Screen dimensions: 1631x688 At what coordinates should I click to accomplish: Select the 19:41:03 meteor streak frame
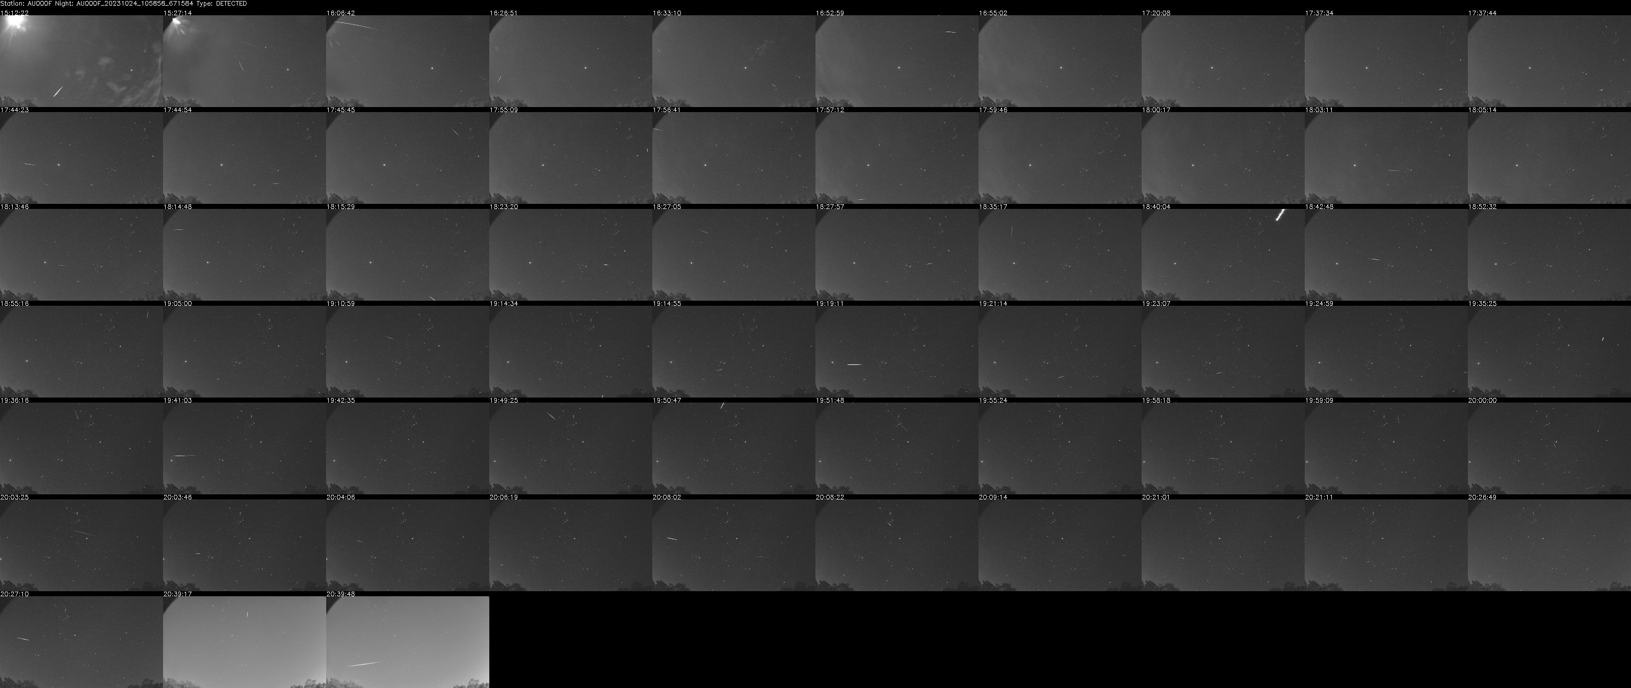click(x=245, y=448)
